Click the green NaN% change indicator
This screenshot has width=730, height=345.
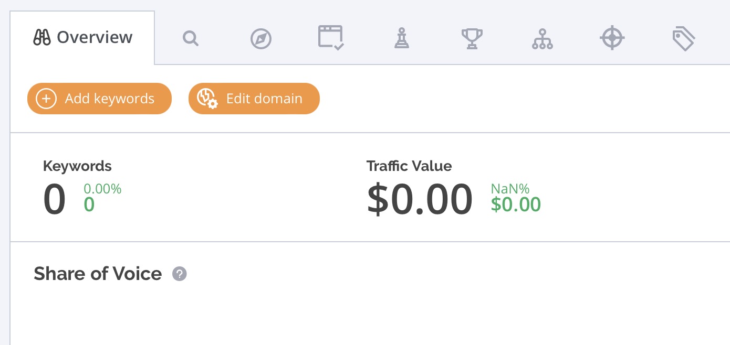click(x=510, y=189)
